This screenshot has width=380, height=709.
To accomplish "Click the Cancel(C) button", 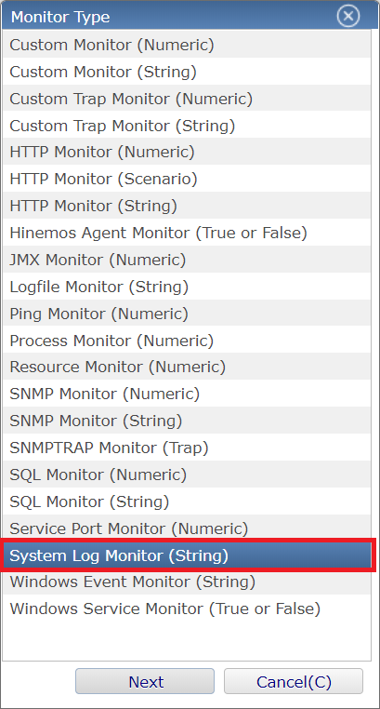I will click(294, 681).
